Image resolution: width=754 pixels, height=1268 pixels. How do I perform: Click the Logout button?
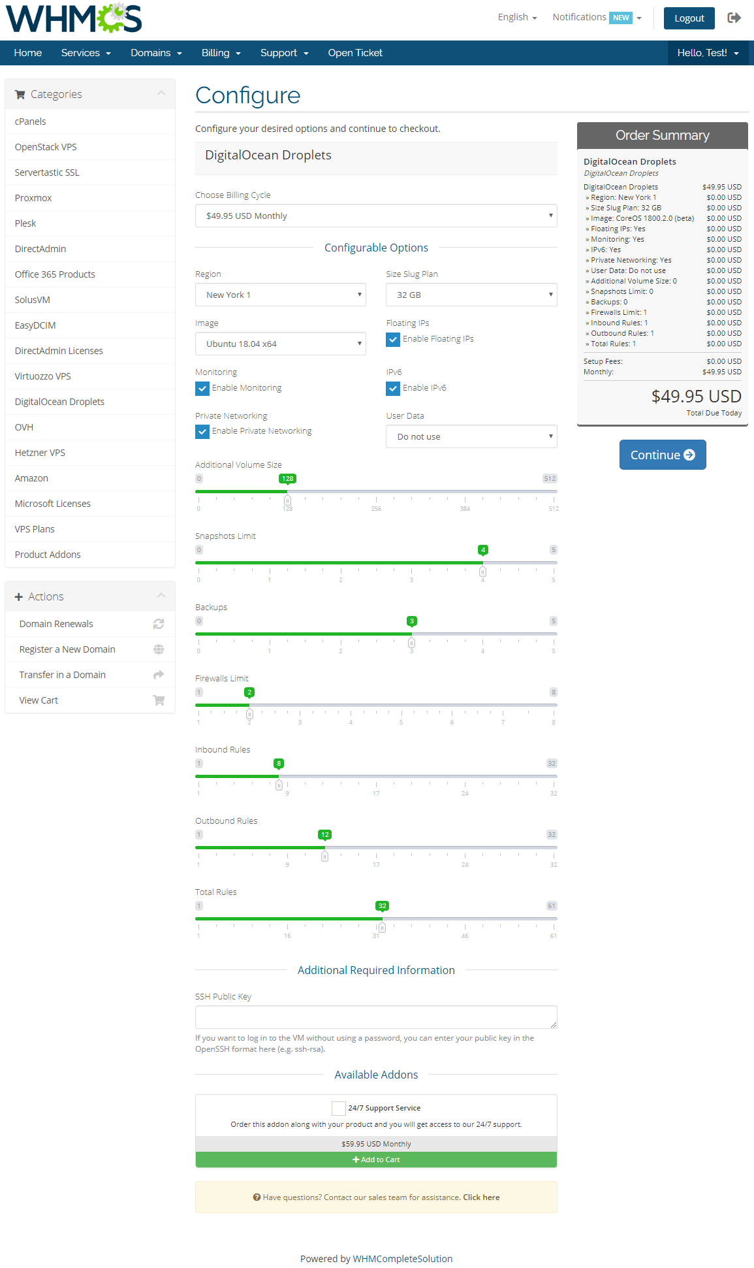tap(689, 18)
